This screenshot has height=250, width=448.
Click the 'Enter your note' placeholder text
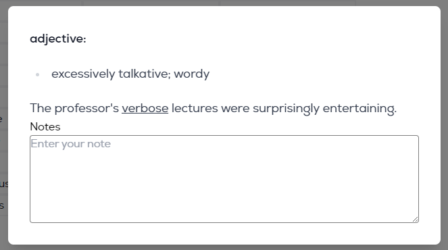(70, 144)
